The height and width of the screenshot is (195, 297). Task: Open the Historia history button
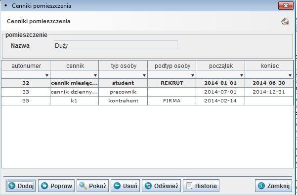[x=201, y=186]
